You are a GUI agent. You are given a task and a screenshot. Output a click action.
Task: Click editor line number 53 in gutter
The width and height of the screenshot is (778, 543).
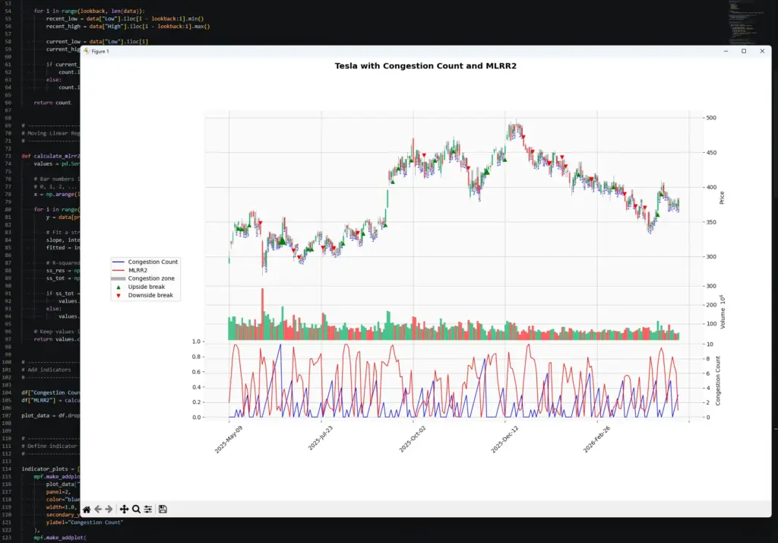pos(8,4)
